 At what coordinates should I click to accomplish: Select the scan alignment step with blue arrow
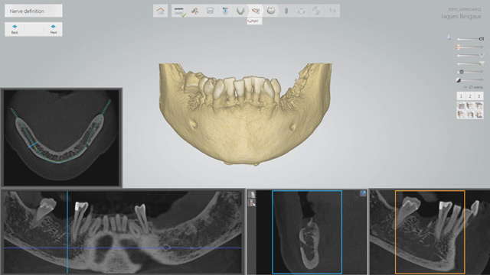(225, 11)
